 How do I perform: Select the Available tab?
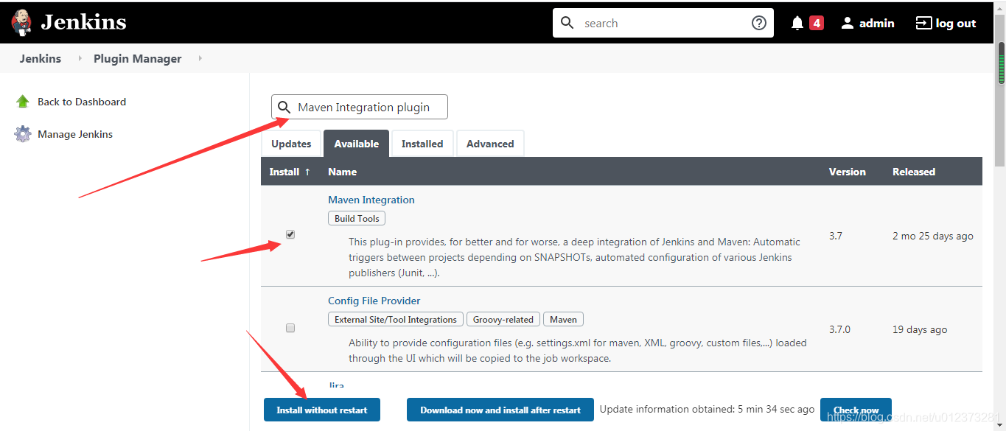click(x=357, y=144)
